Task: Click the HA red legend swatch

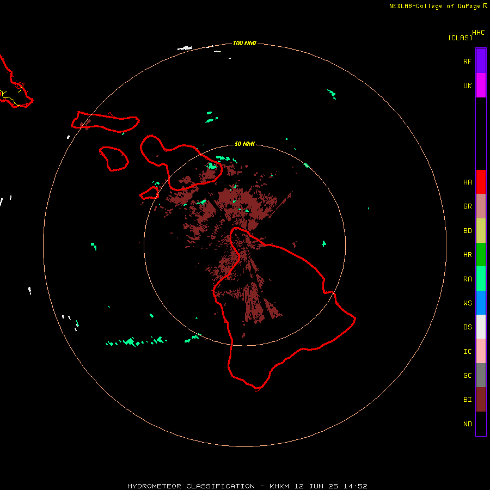Action: 481,182
